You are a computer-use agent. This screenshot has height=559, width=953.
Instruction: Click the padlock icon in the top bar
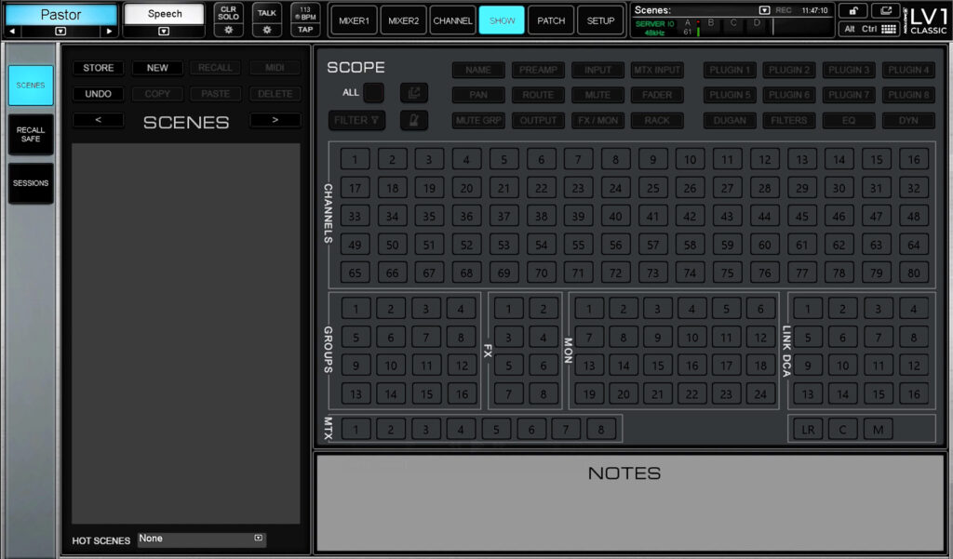point(853,10)
